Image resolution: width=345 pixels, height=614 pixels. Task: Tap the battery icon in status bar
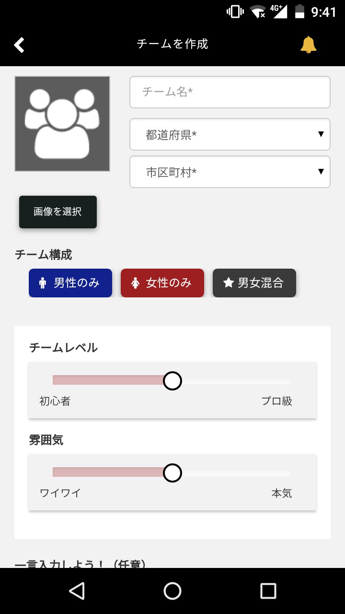point(300,12)
